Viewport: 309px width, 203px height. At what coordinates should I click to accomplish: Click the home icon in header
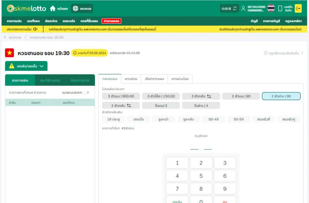pyautogui.click(x=53, y=8)
